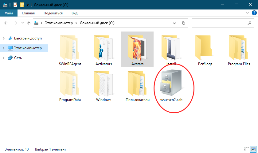
Task: Click the address bar drive icon
Action: [36, 23]
